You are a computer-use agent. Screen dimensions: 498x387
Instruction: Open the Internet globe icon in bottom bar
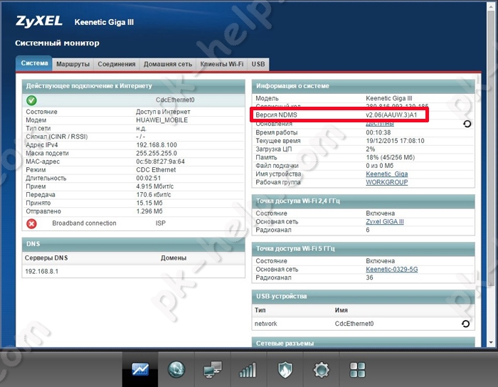click(176, 370)
